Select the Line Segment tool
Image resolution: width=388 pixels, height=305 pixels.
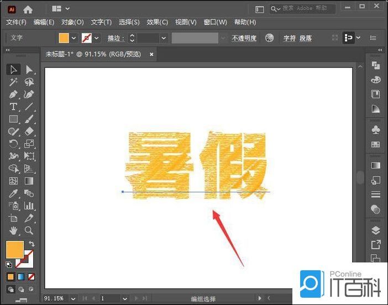(29, 107)
